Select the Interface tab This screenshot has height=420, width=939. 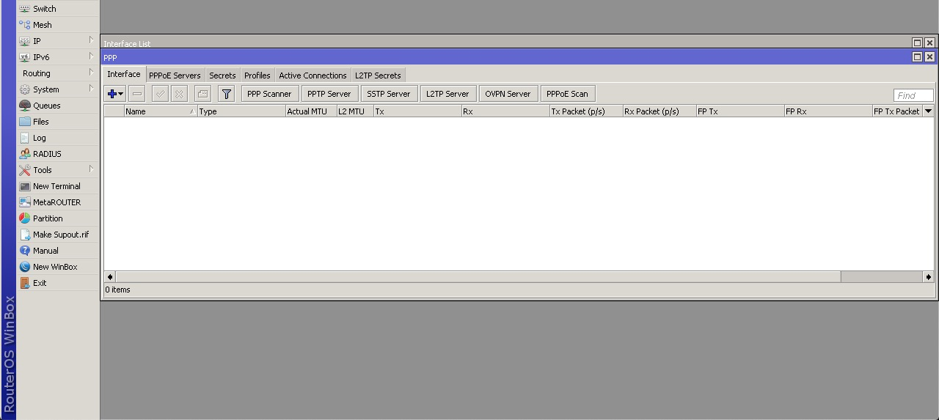point(124,75)
